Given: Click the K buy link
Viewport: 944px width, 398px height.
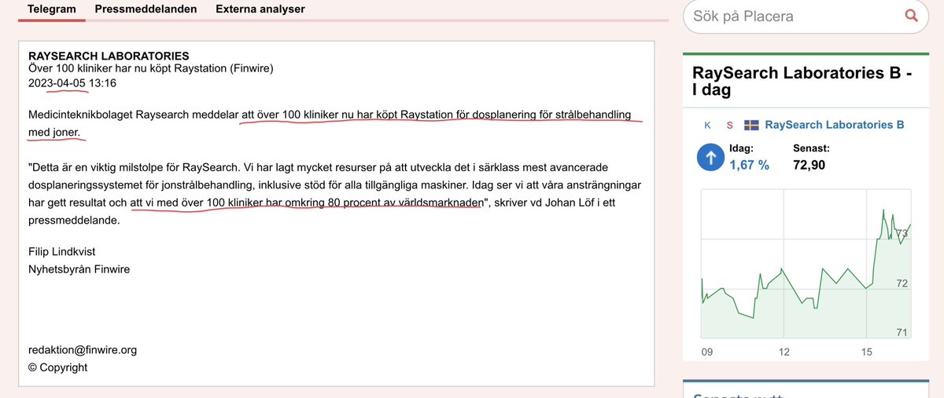Looking at the screenshot, I should click(x=706, y=125).
